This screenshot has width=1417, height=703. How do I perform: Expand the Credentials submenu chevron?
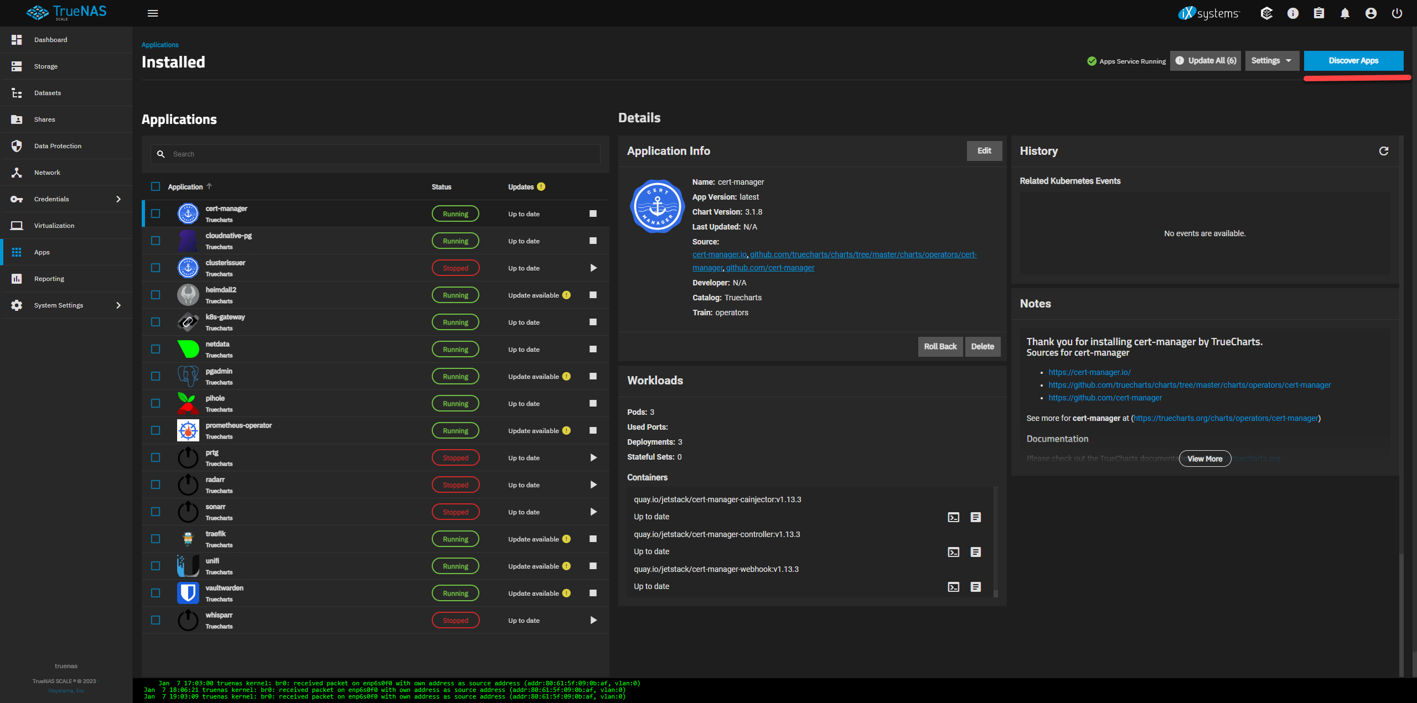[x=118, y=199]
